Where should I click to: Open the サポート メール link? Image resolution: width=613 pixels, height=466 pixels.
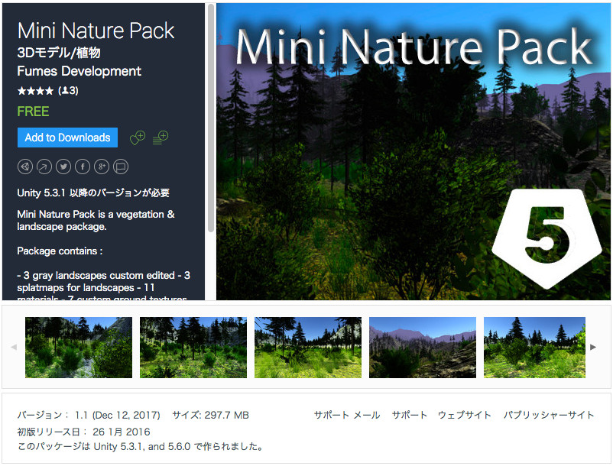pos(347,415)
